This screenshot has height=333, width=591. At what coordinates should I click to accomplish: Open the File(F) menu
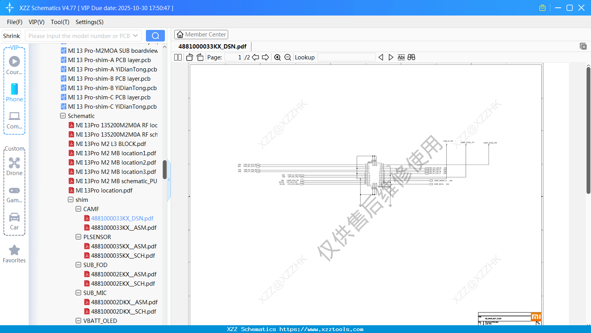(14, 22)
